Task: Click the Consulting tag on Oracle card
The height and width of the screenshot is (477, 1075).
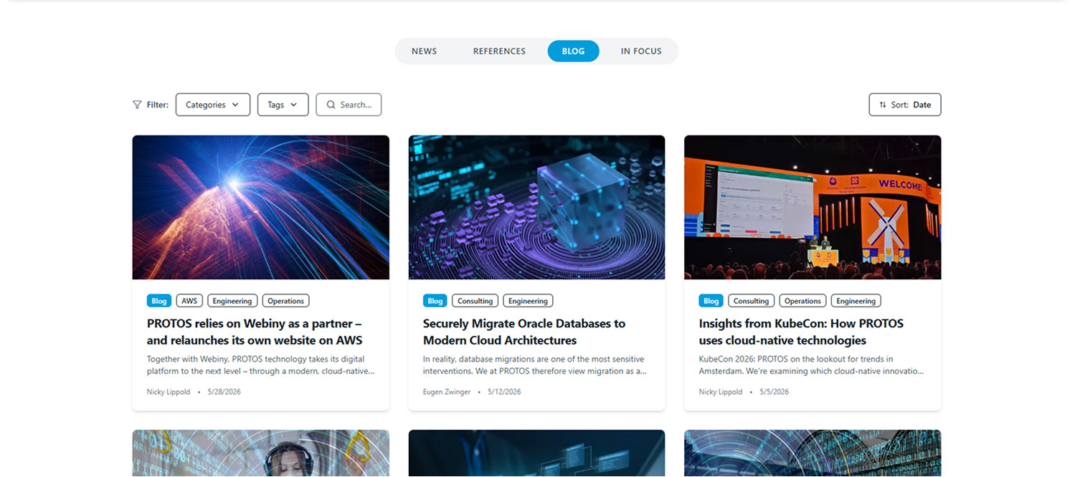Action: 475,301
